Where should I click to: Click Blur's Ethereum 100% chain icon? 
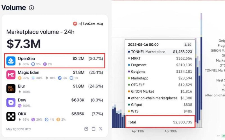(20, 92)
